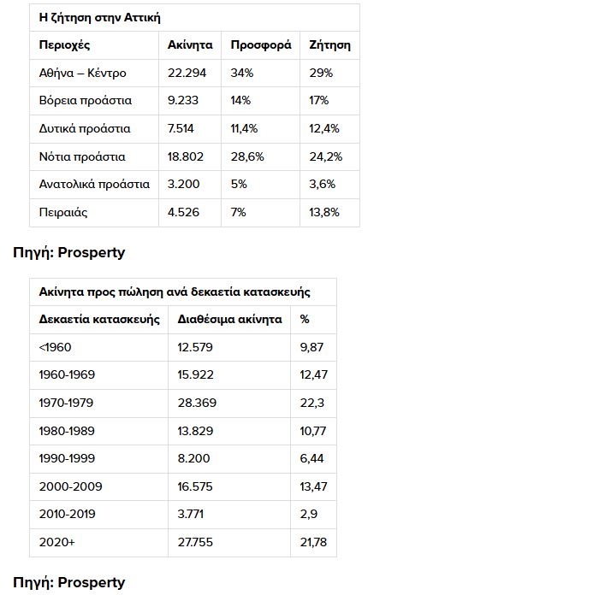The height and width of the screenshot is (595, 611).
Task: Select the 'Αθήνα – Κέντρο' row label
Action: point(83,73)
